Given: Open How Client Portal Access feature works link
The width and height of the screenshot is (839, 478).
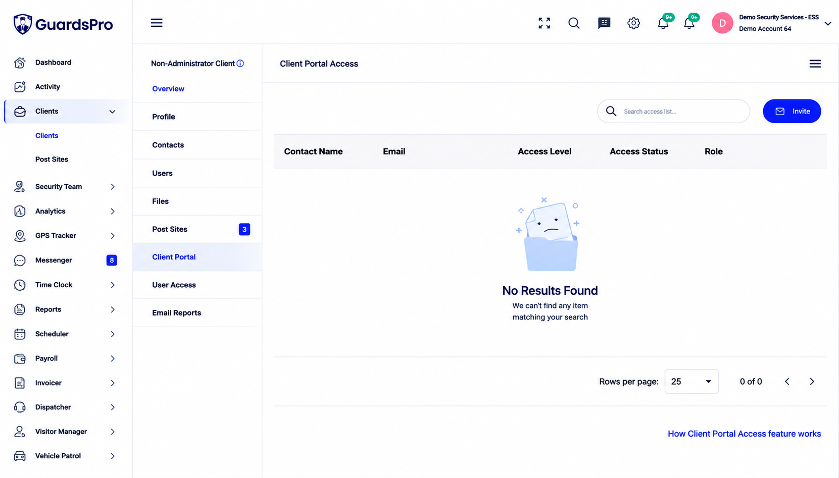Looking at the screenshot, I should [x=744, y=434].
